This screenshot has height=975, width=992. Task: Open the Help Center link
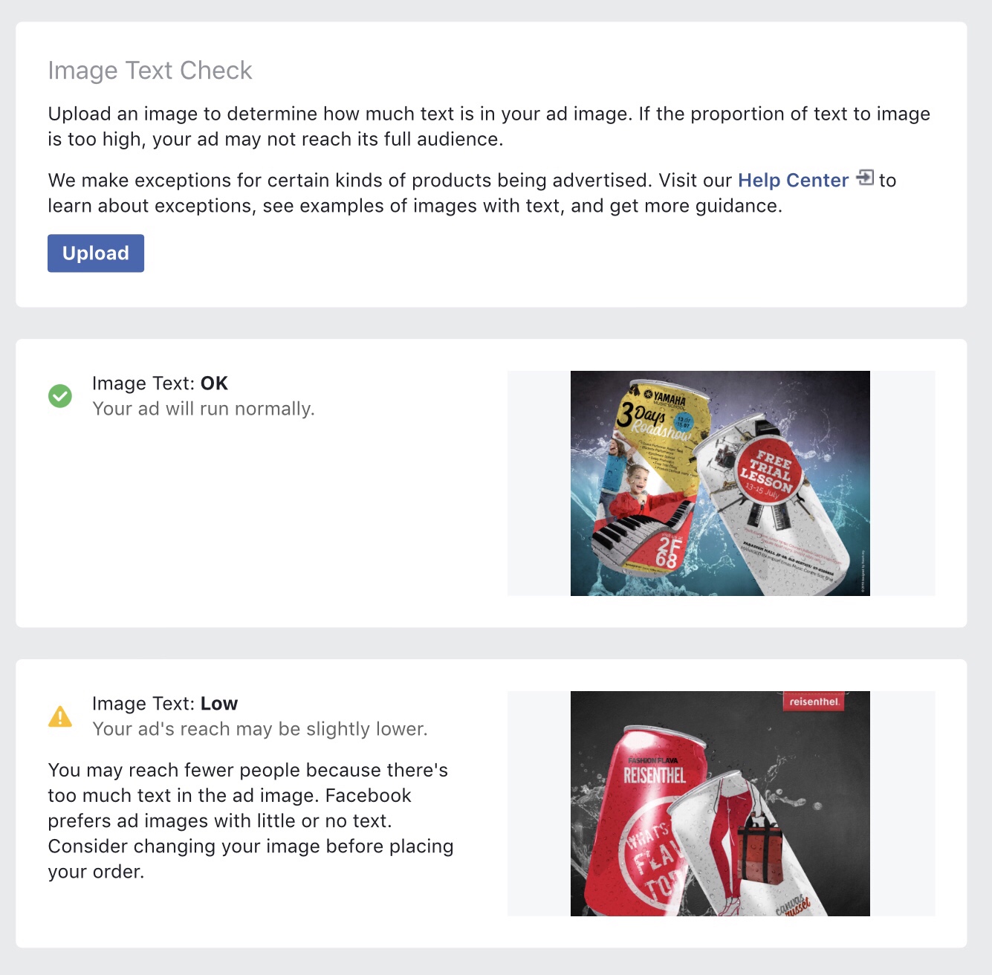(x=793, y=181)
